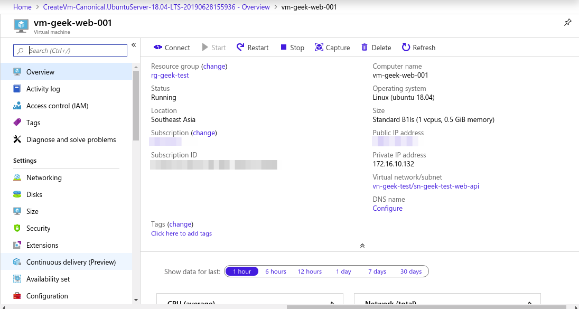
Task: Change the Resource group
Action: [214, 67]
